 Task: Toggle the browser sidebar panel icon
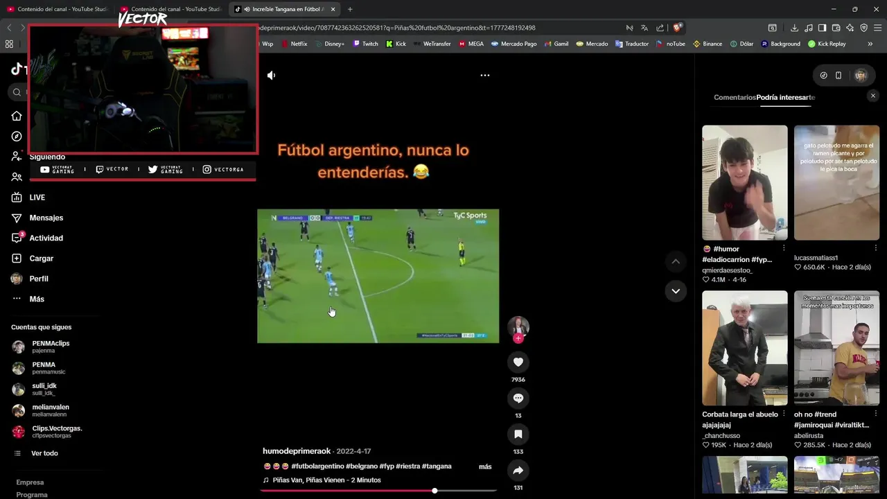(x=822, y=28)
